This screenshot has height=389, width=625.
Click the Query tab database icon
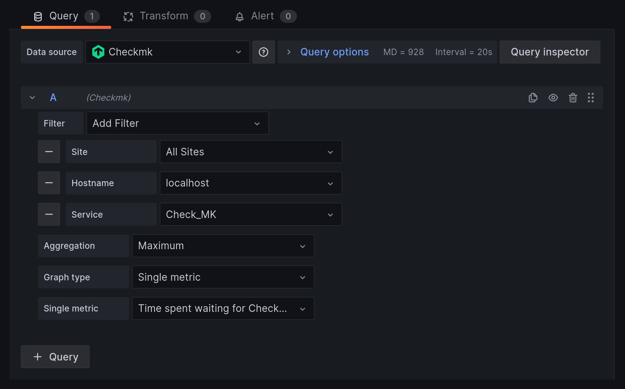pyautogui.click(x=38, y=17)
